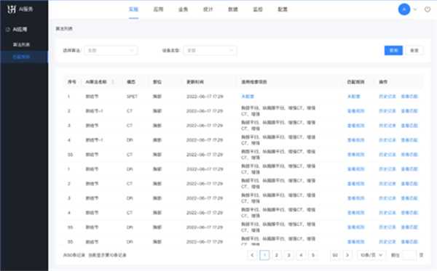Click the blue 查询 button
The height and width of the screenshot is (271, 437).
tap(393, 51)
